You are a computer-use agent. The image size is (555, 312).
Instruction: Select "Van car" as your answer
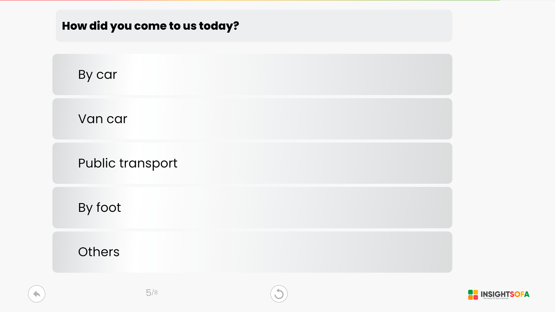[252, 119]
